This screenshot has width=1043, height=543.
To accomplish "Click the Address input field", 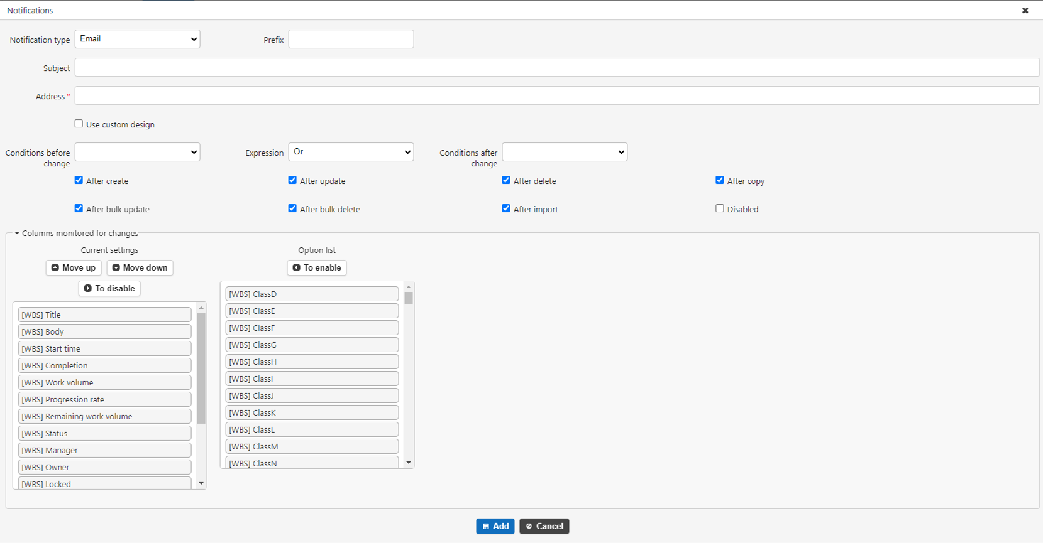I will [x=557, y=95].
